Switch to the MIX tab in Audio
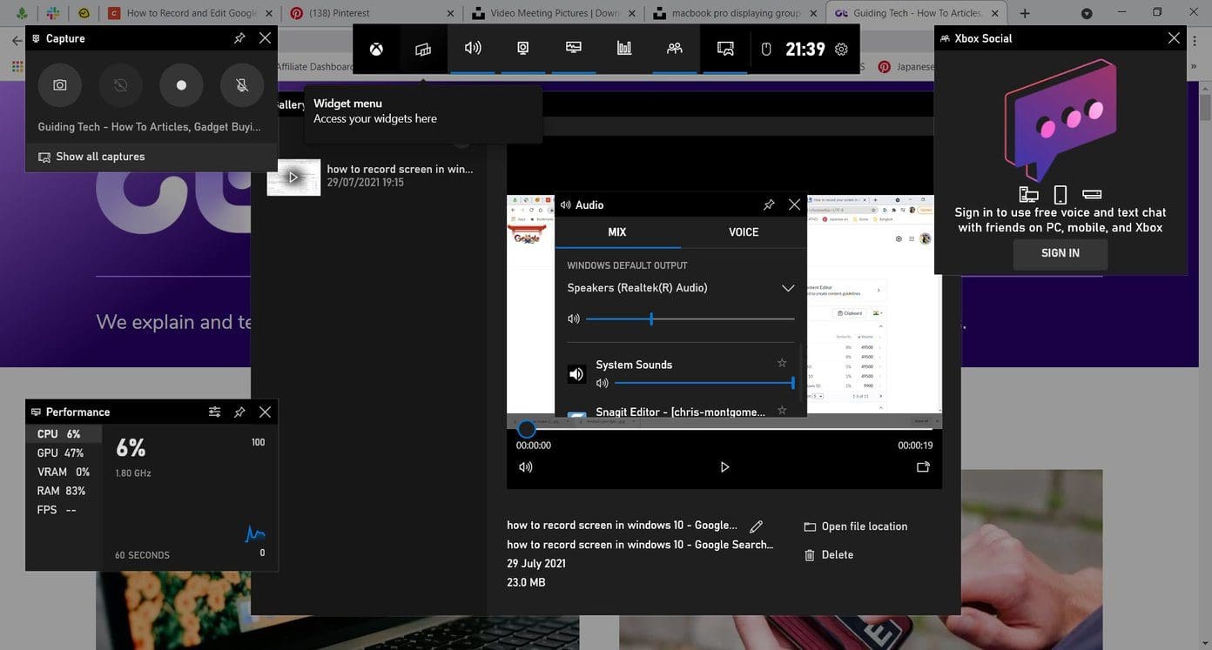1212x650 pixels. [617, 232]
